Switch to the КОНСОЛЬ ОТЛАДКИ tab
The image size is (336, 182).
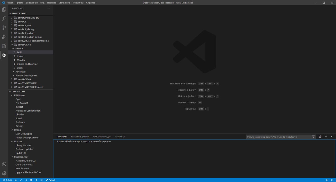[102, 137]
